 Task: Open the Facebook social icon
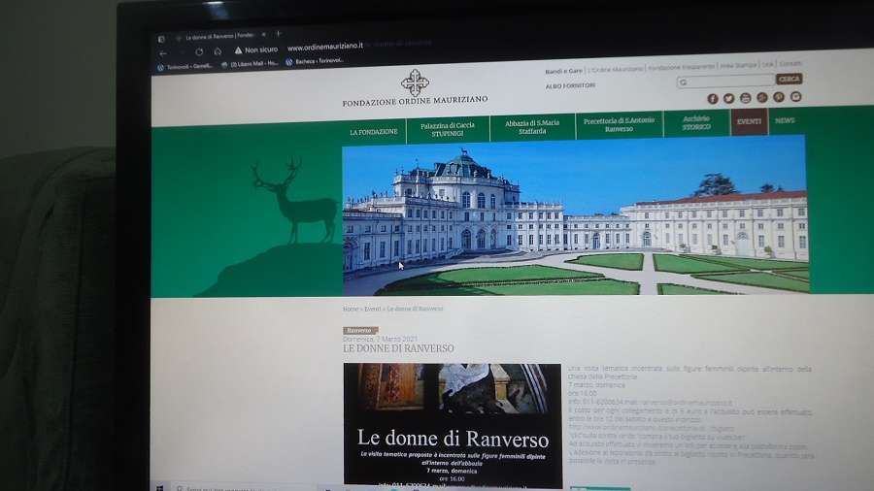pyautogui.click(x=712, y=98)
